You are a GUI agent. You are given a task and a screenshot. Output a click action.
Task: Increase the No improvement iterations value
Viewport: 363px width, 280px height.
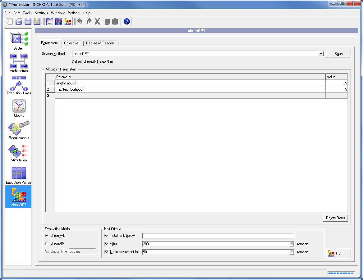click(x=292, y=251)
